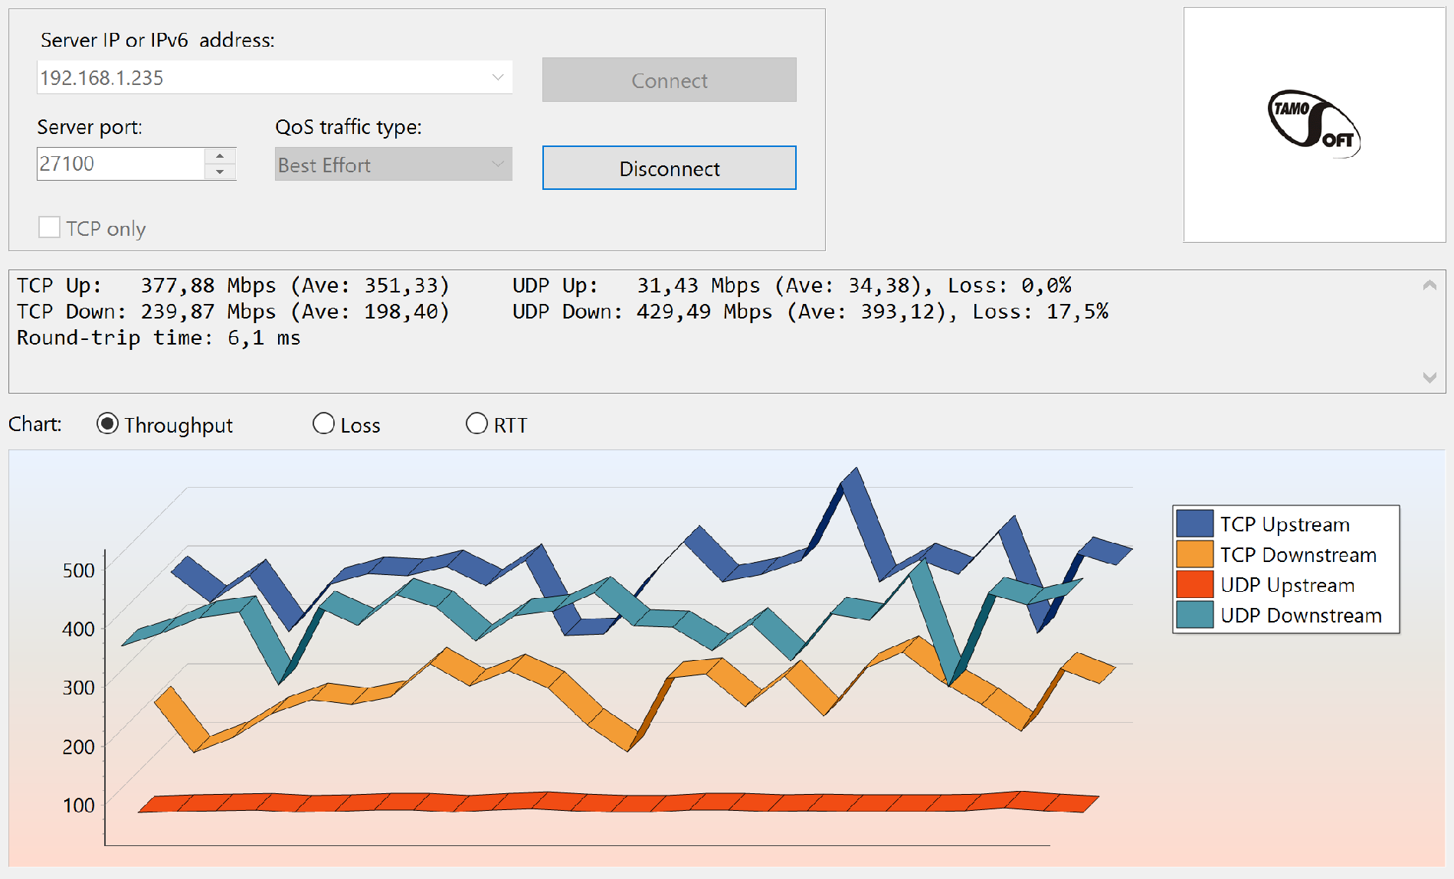This screenshot has width=1454, height=879.
Task: Click the UDP Upstream red legend swatch
Action: (x=1194, y=584)
